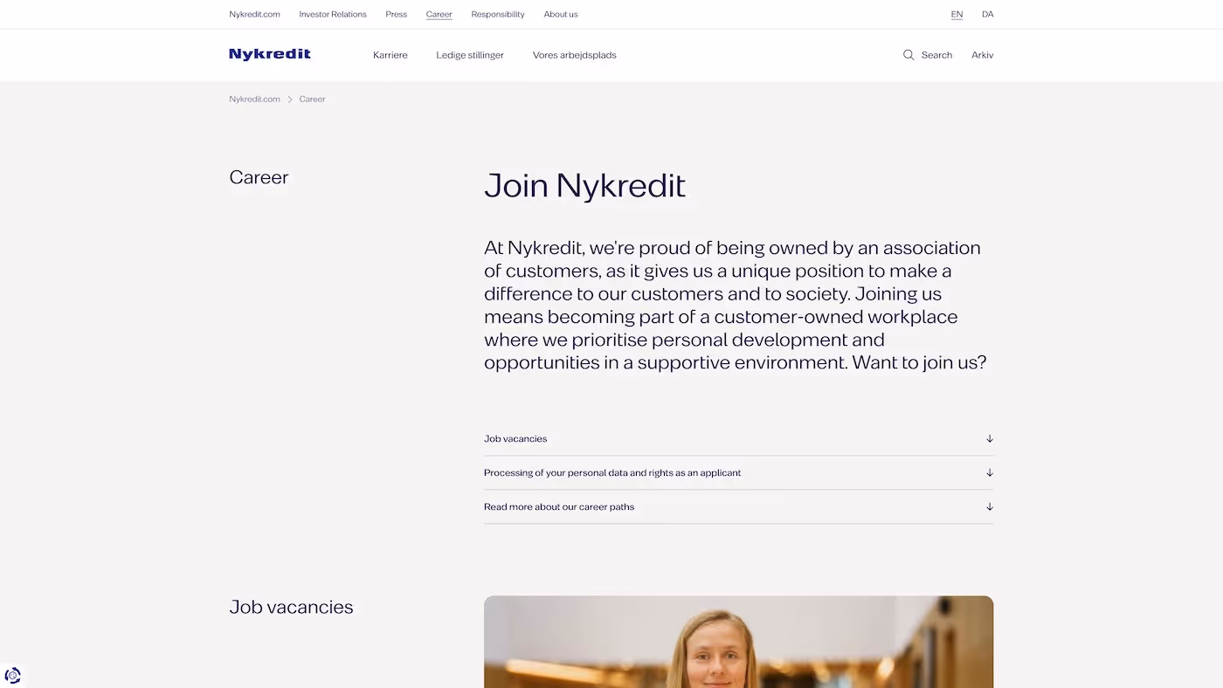This screenshot has height=688, width=1223.
Task: Open the Arkiv link
Action: (983, 53)
